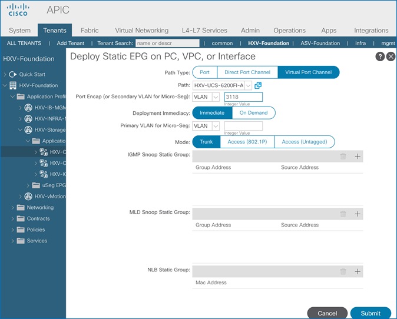The image size is (397, 319).
Task: Click Add Tenant link
Action: pos(70,43)
